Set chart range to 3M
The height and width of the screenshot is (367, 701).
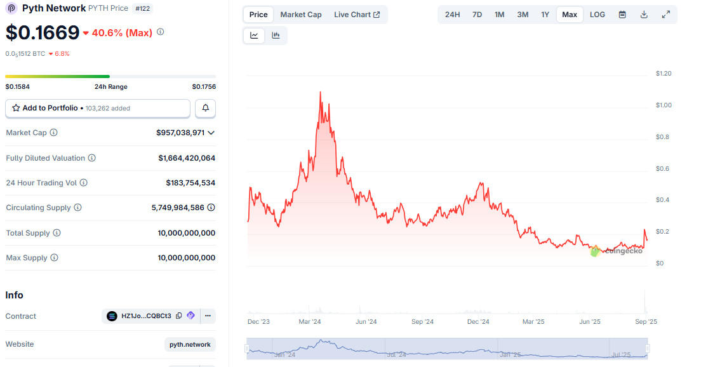click(x=523, y=15)
